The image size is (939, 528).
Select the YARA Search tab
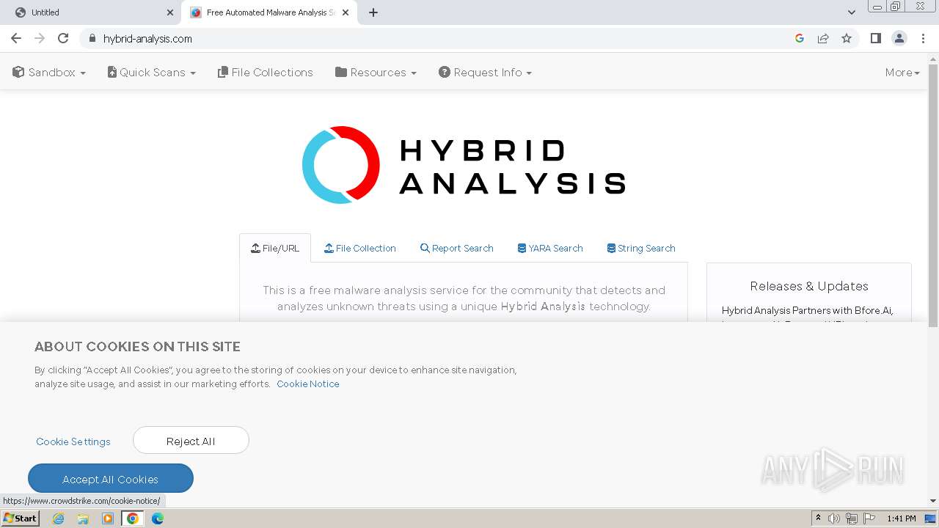point(550,249)
